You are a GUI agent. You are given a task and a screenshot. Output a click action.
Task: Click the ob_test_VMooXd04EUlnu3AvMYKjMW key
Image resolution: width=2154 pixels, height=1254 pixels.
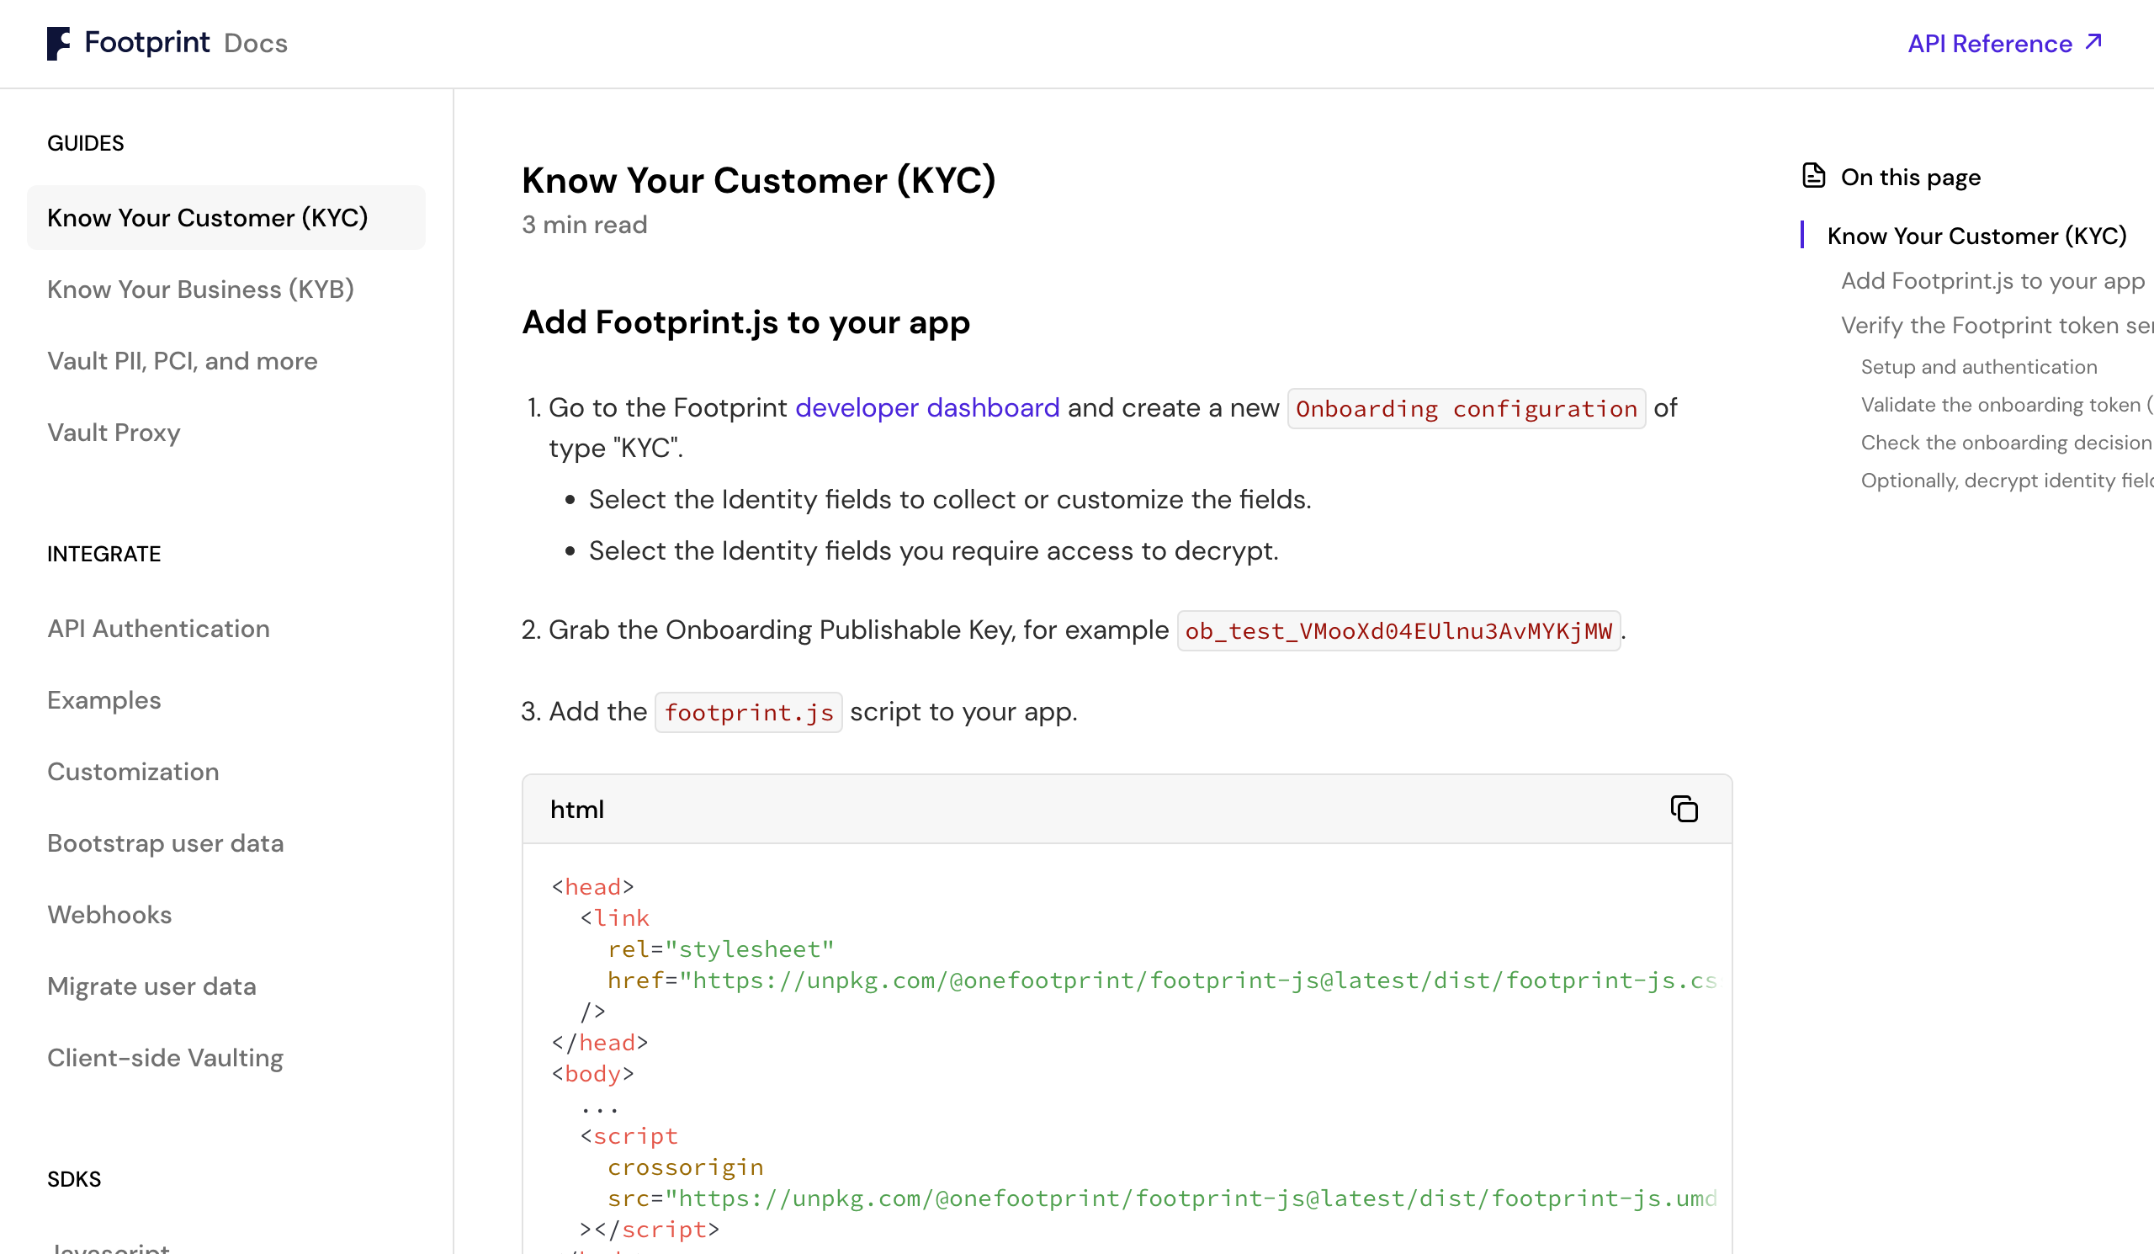pyautogui.click(x=1398, y=631)
